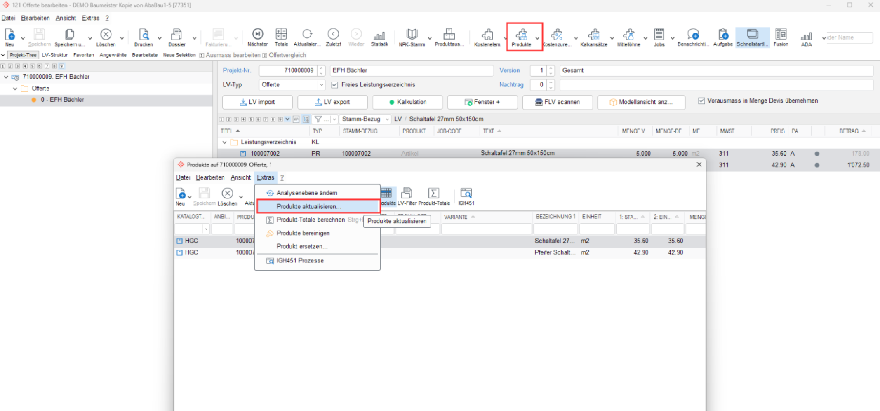Select Analysenebene ändern menu entry
Screen dimensions: 880x411
click(x=318, y=193)
